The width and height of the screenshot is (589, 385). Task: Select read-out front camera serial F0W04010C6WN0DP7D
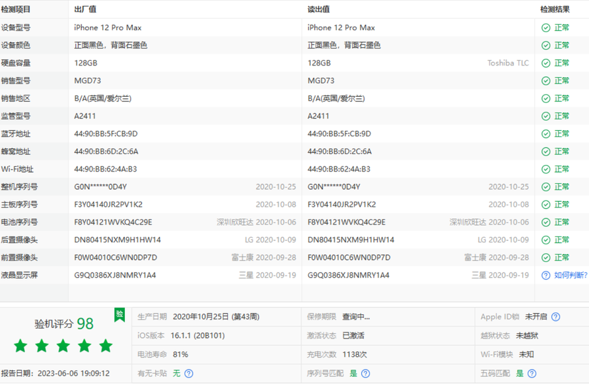click(349, 257)
